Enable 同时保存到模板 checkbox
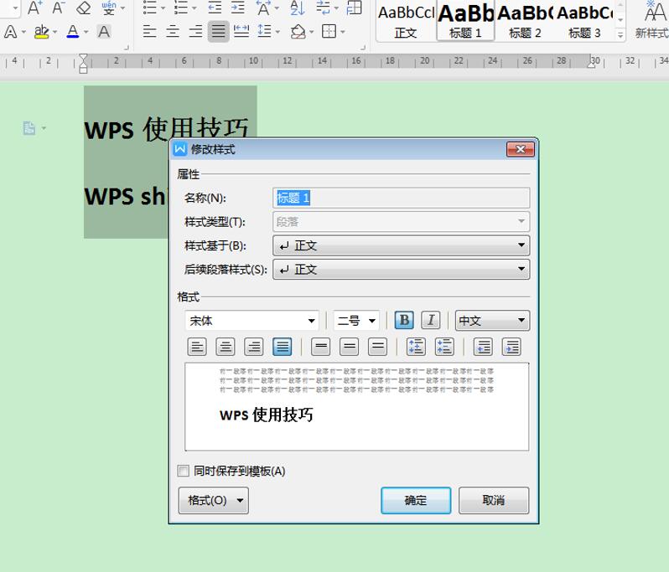 [184, 471]
